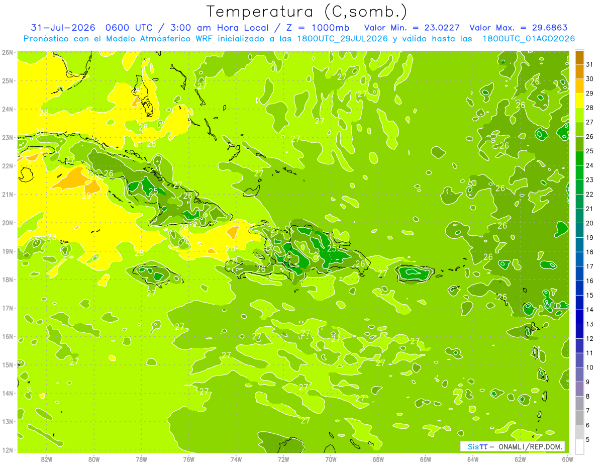
Task: Select the "Valor Min. = 23.0227" readout
Action: tap(412, 28)
